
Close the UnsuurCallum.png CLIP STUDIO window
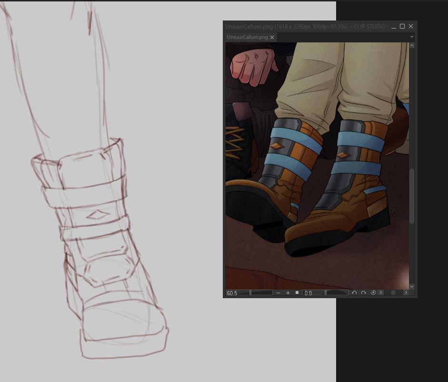pyautogui.click(x=411, y=26)
